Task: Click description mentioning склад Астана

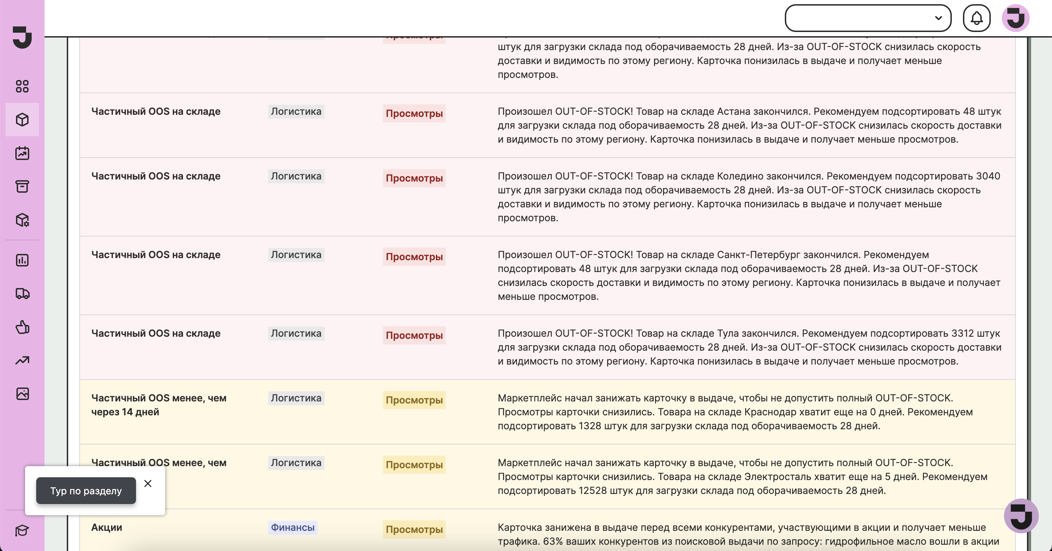Action: (749, 125)
